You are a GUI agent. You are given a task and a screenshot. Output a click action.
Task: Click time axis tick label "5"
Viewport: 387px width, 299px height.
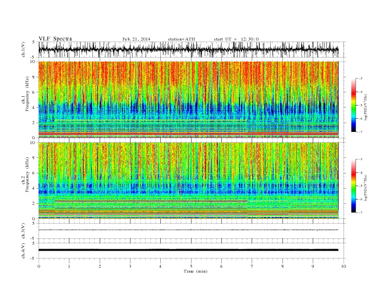[191, 266]
